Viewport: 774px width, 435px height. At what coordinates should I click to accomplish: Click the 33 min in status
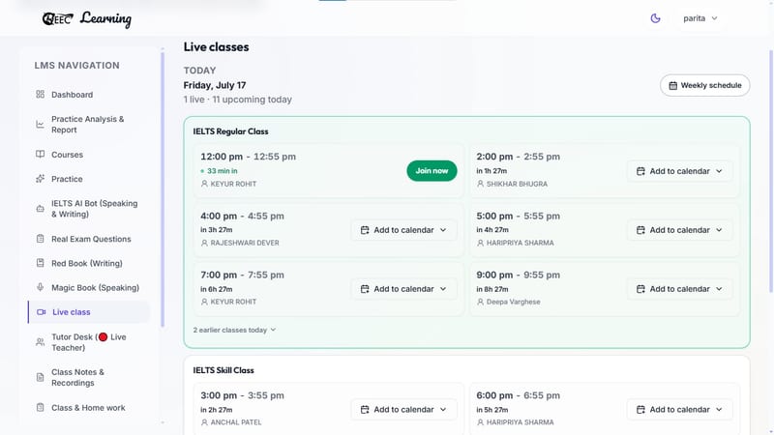click(223, 171)
